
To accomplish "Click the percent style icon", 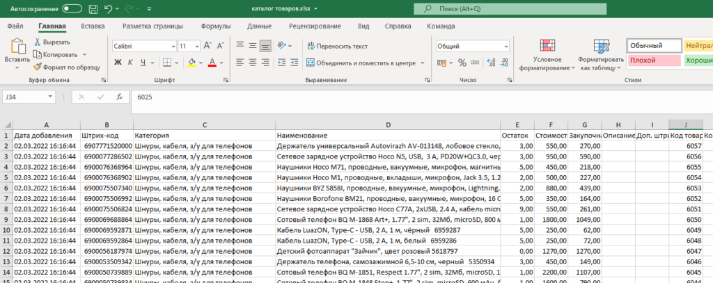I will pyautogui.click(x=462, y=63).
